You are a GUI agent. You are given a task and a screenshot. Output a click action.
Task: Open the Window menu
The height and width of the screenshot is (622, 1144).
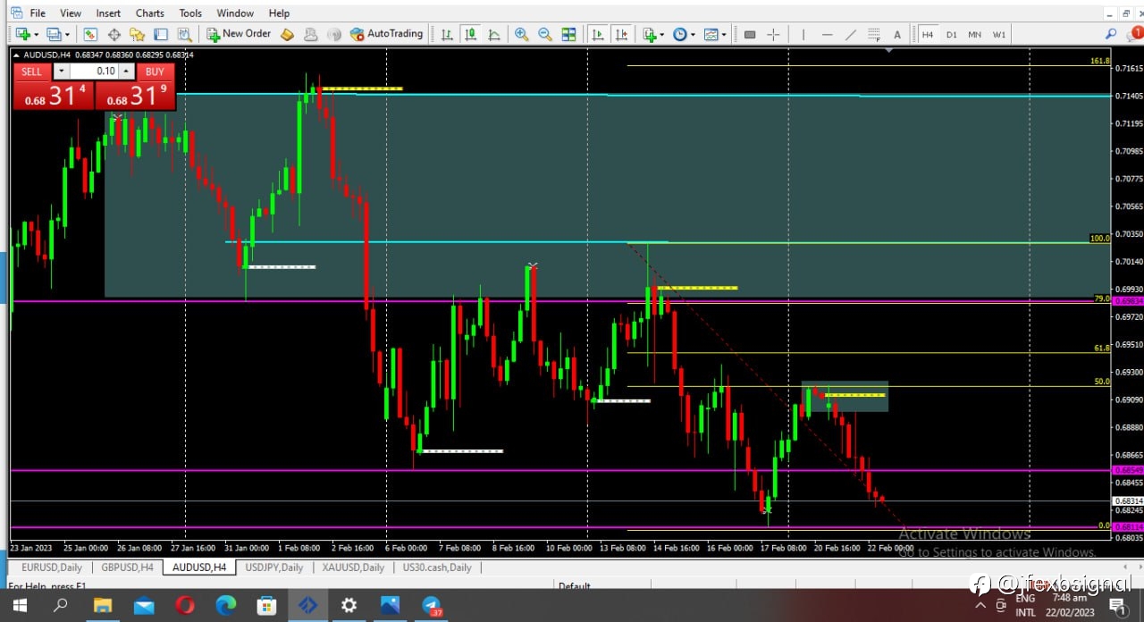[235, 13]
